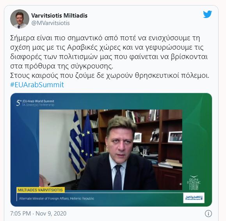Click the Greek flag in the video
Image resolution: width=226 pixels, height=221 pixels.
75,142
